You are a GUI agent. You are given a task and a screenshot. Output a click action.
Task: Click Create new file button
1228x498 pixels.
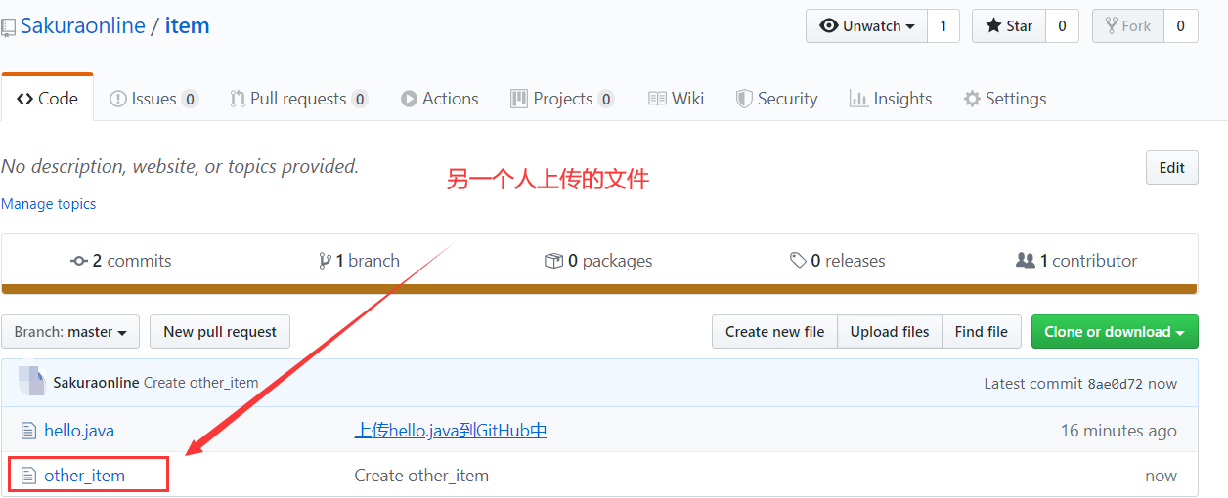point(774,332)
